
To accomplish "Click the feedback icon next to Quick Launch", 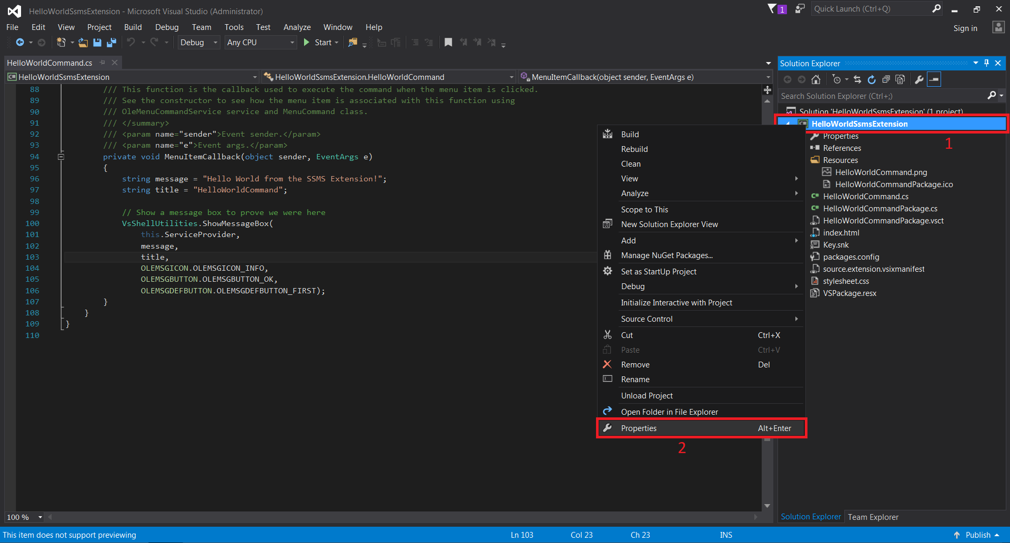I will 800,9.
